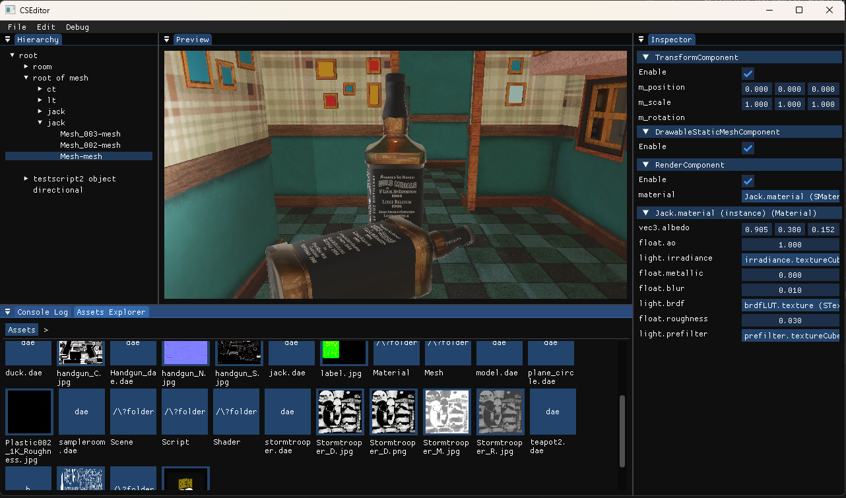Screen dimensions: 846x498
Task: Select the stormtrooper.dae model asset
Action: click(288, 412)
